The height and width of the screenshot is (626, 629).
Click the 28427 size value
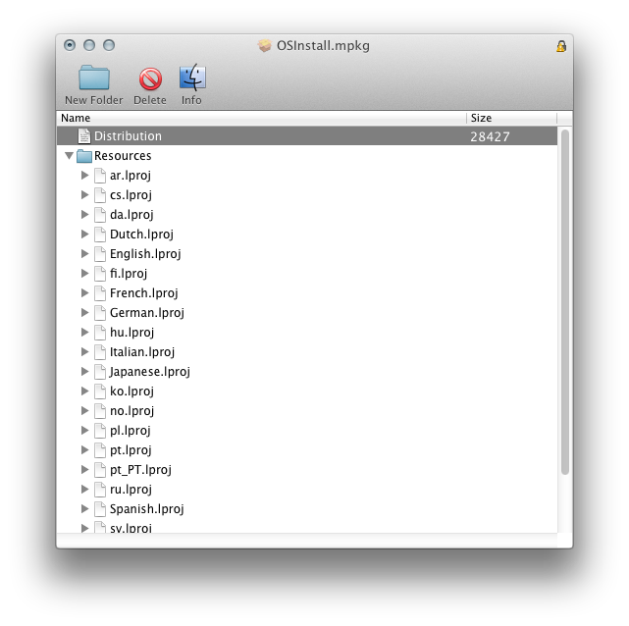point(490,136)
